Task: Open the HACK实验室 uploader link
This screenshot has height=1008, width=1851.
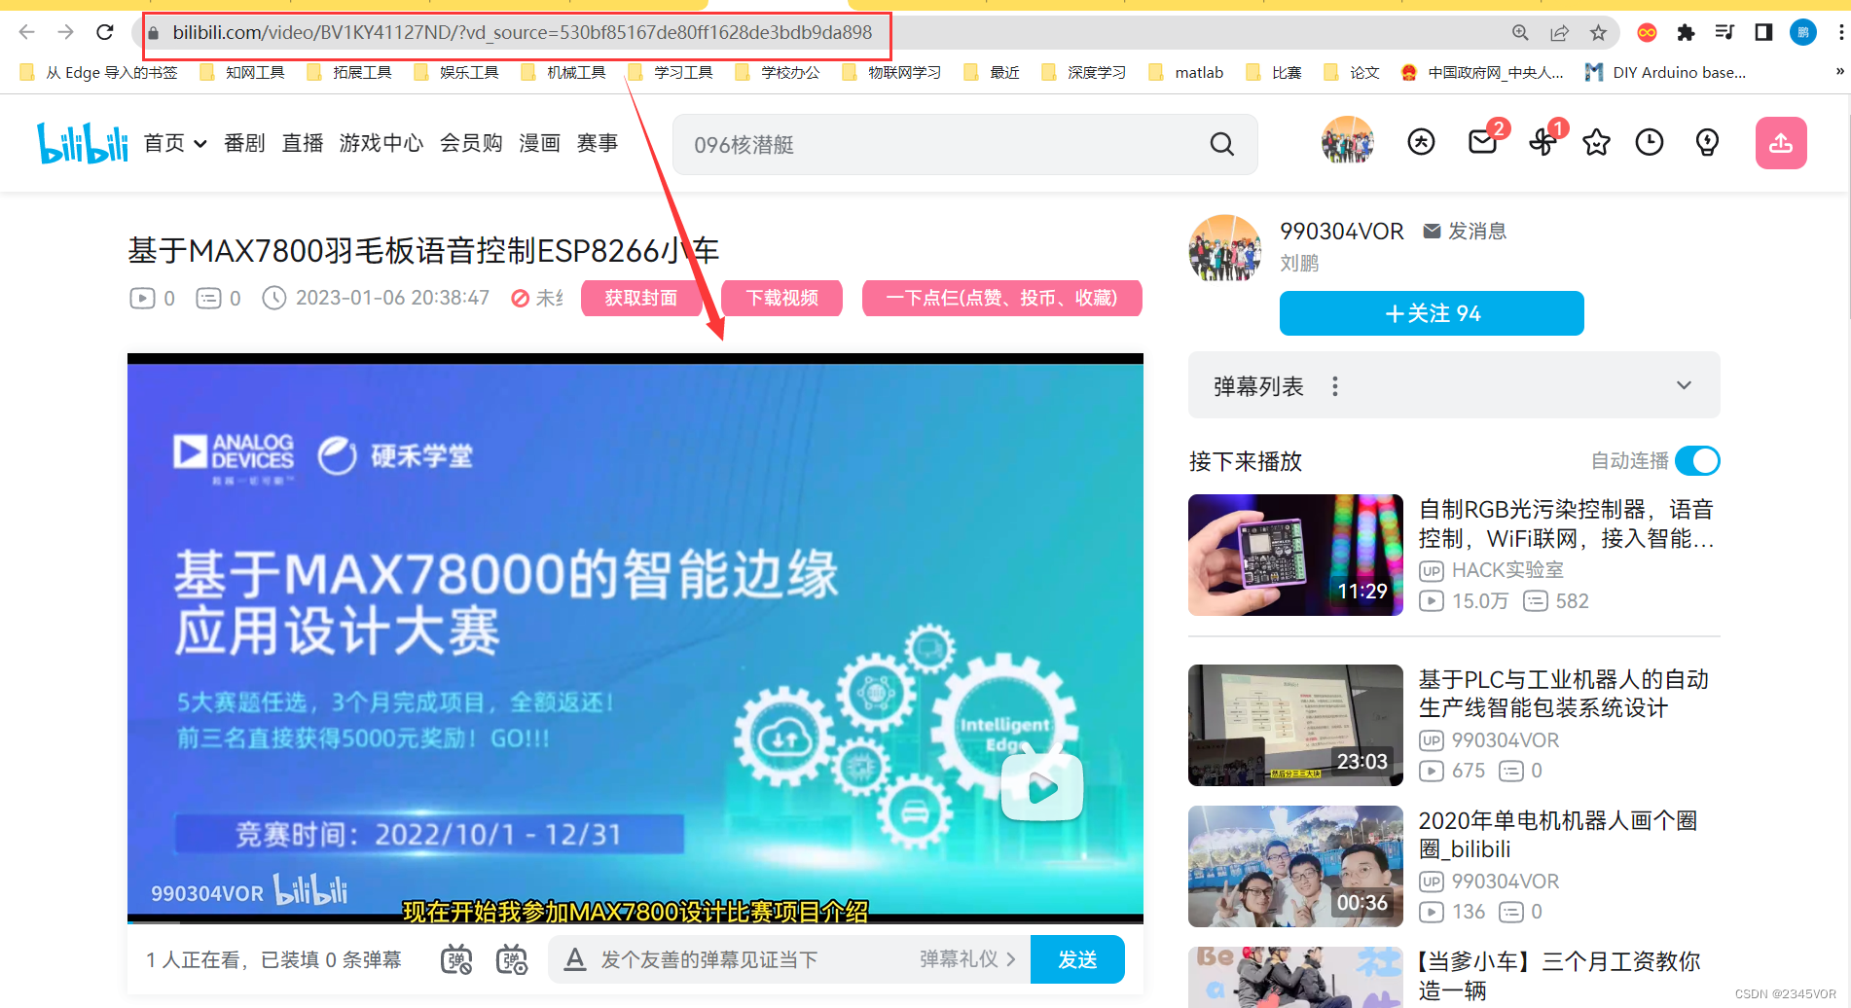Action: [x=1507, y=570]
